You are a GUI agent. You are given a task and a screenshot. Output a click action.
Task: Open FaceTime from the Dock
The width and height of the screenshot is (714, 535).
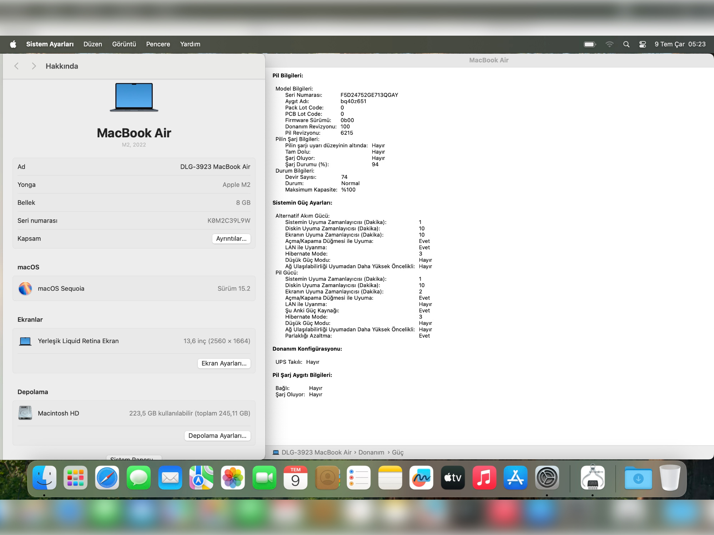pos(264,478)
